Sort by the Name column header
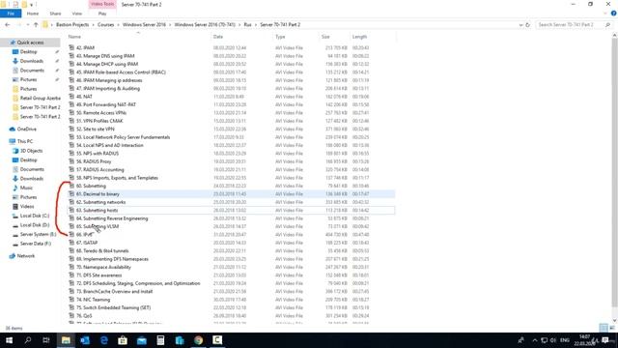 coord(74,37)
